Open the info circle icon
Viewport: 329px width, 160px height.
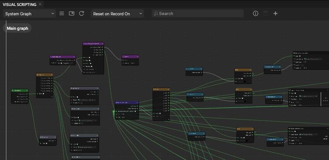point(255,13)
